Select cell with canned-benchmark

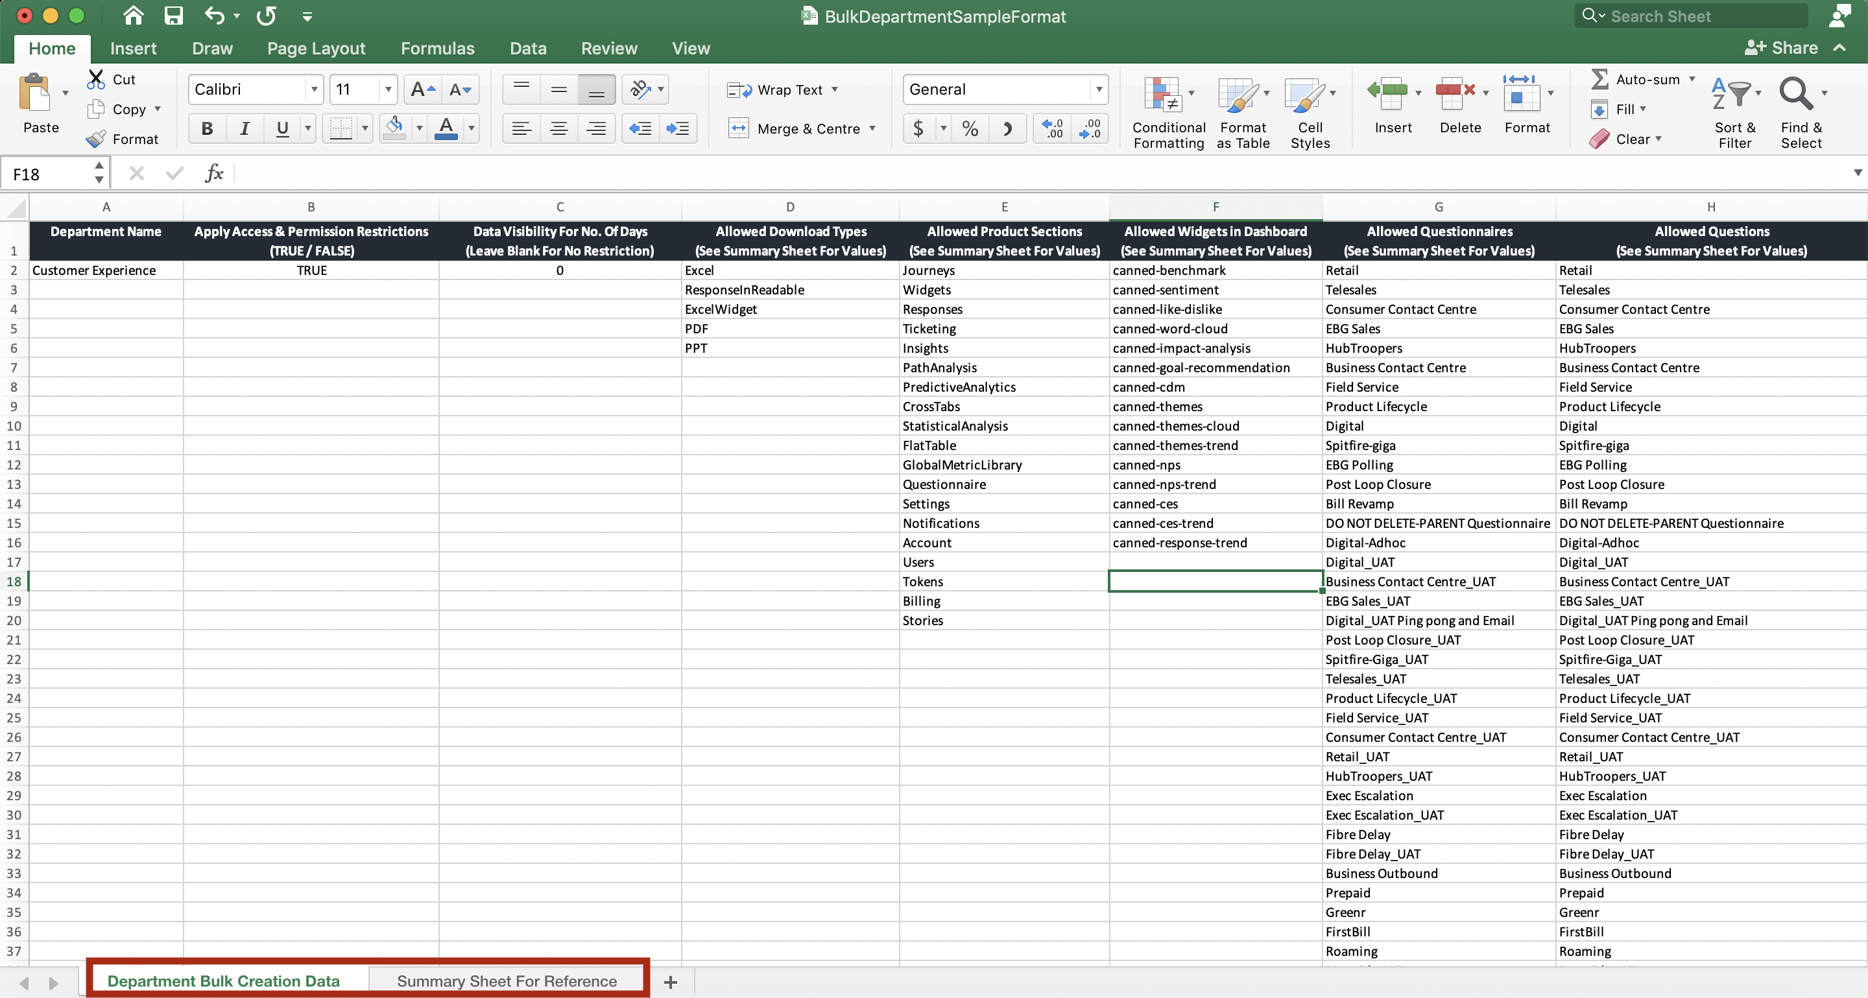(x=1215, y=270)
